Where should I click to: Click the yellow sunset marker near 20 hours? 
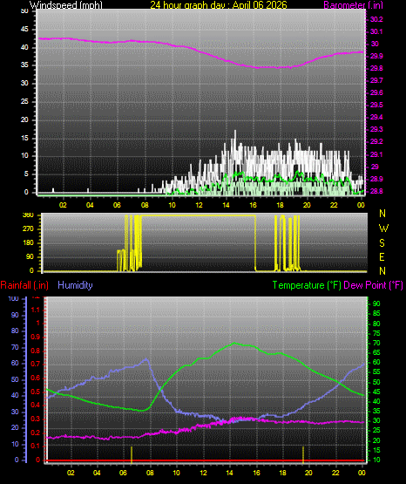303,454
